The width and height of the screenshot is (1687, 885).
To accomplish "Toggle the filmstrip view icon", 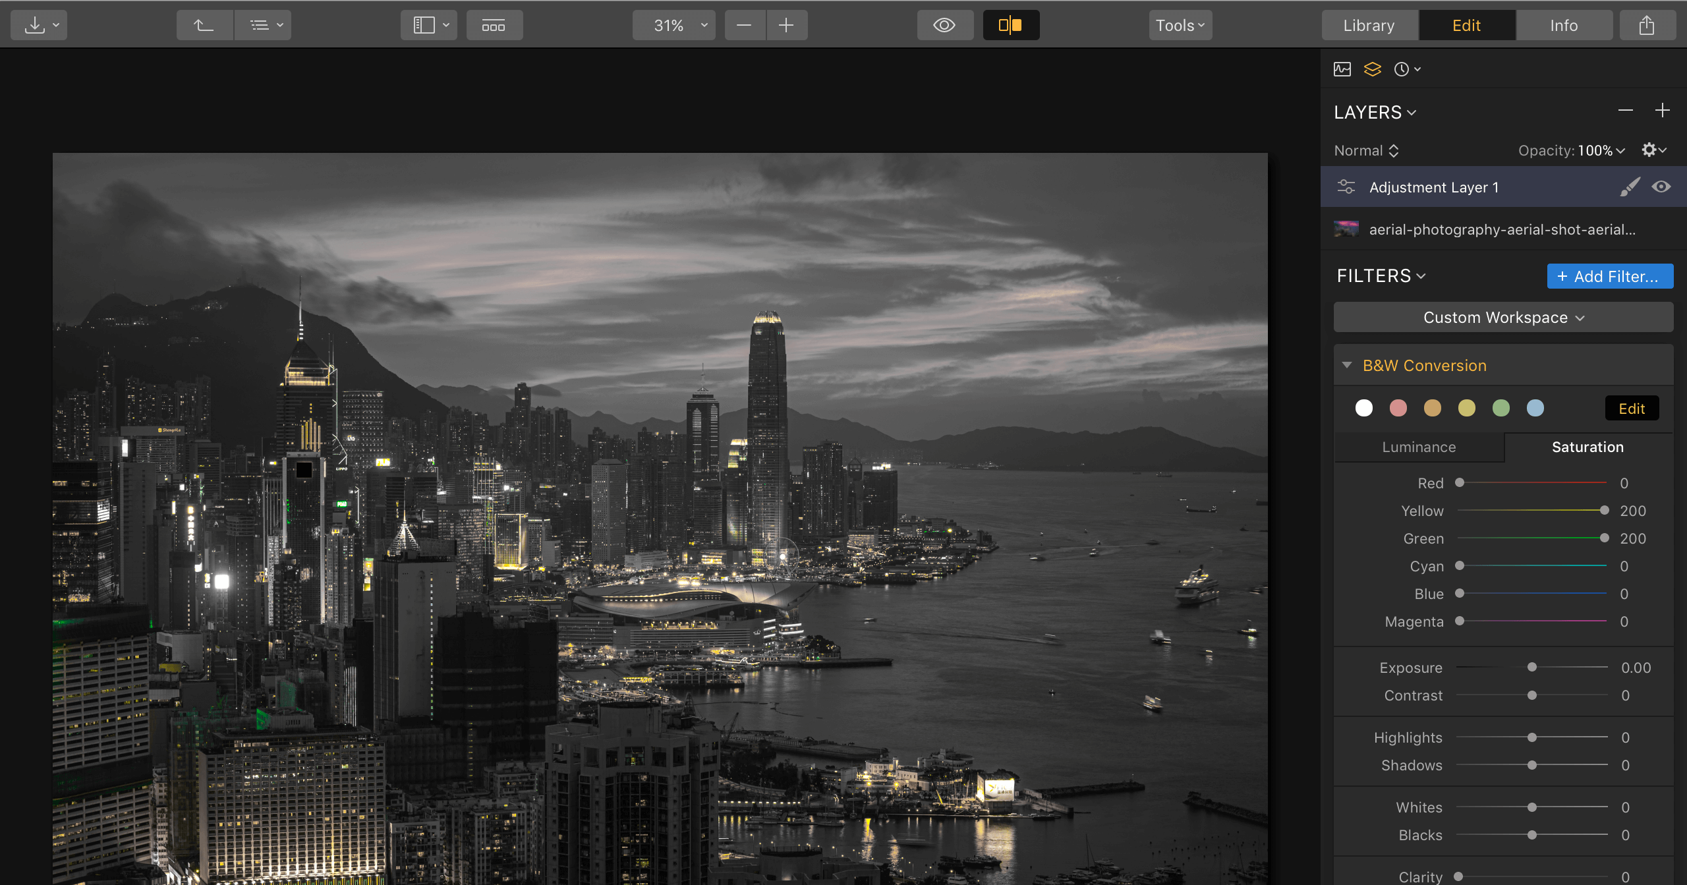I will [x=494, y=25].
